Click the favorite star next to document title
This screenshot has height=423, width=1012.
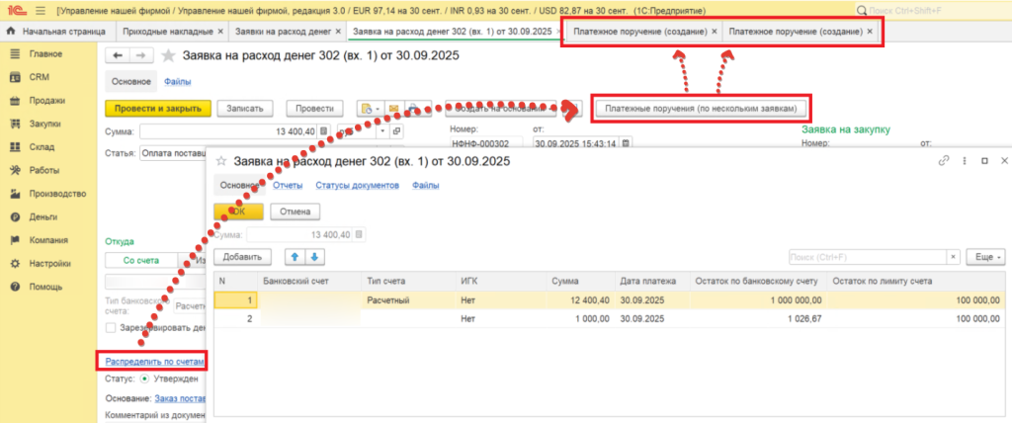pyautogui.click(x=170, y=56)
